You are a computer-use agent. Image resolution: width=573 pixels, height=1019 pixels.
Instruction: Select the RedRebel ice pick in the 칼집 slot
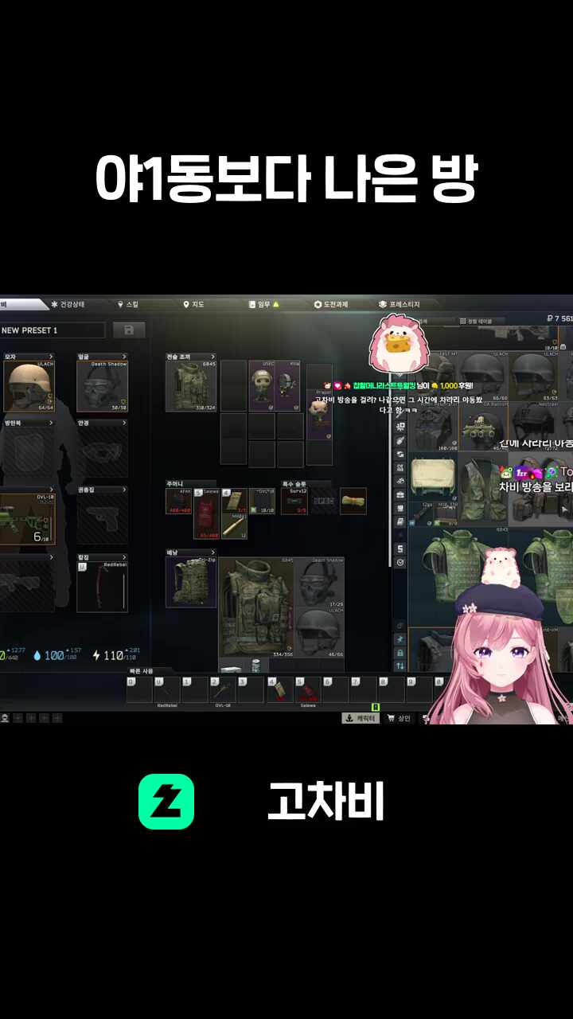[x=102, y=587]
